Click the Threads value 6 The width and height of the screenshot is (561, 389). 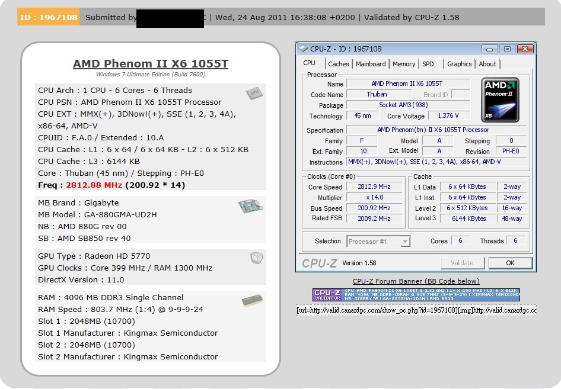tap(515, 241)
